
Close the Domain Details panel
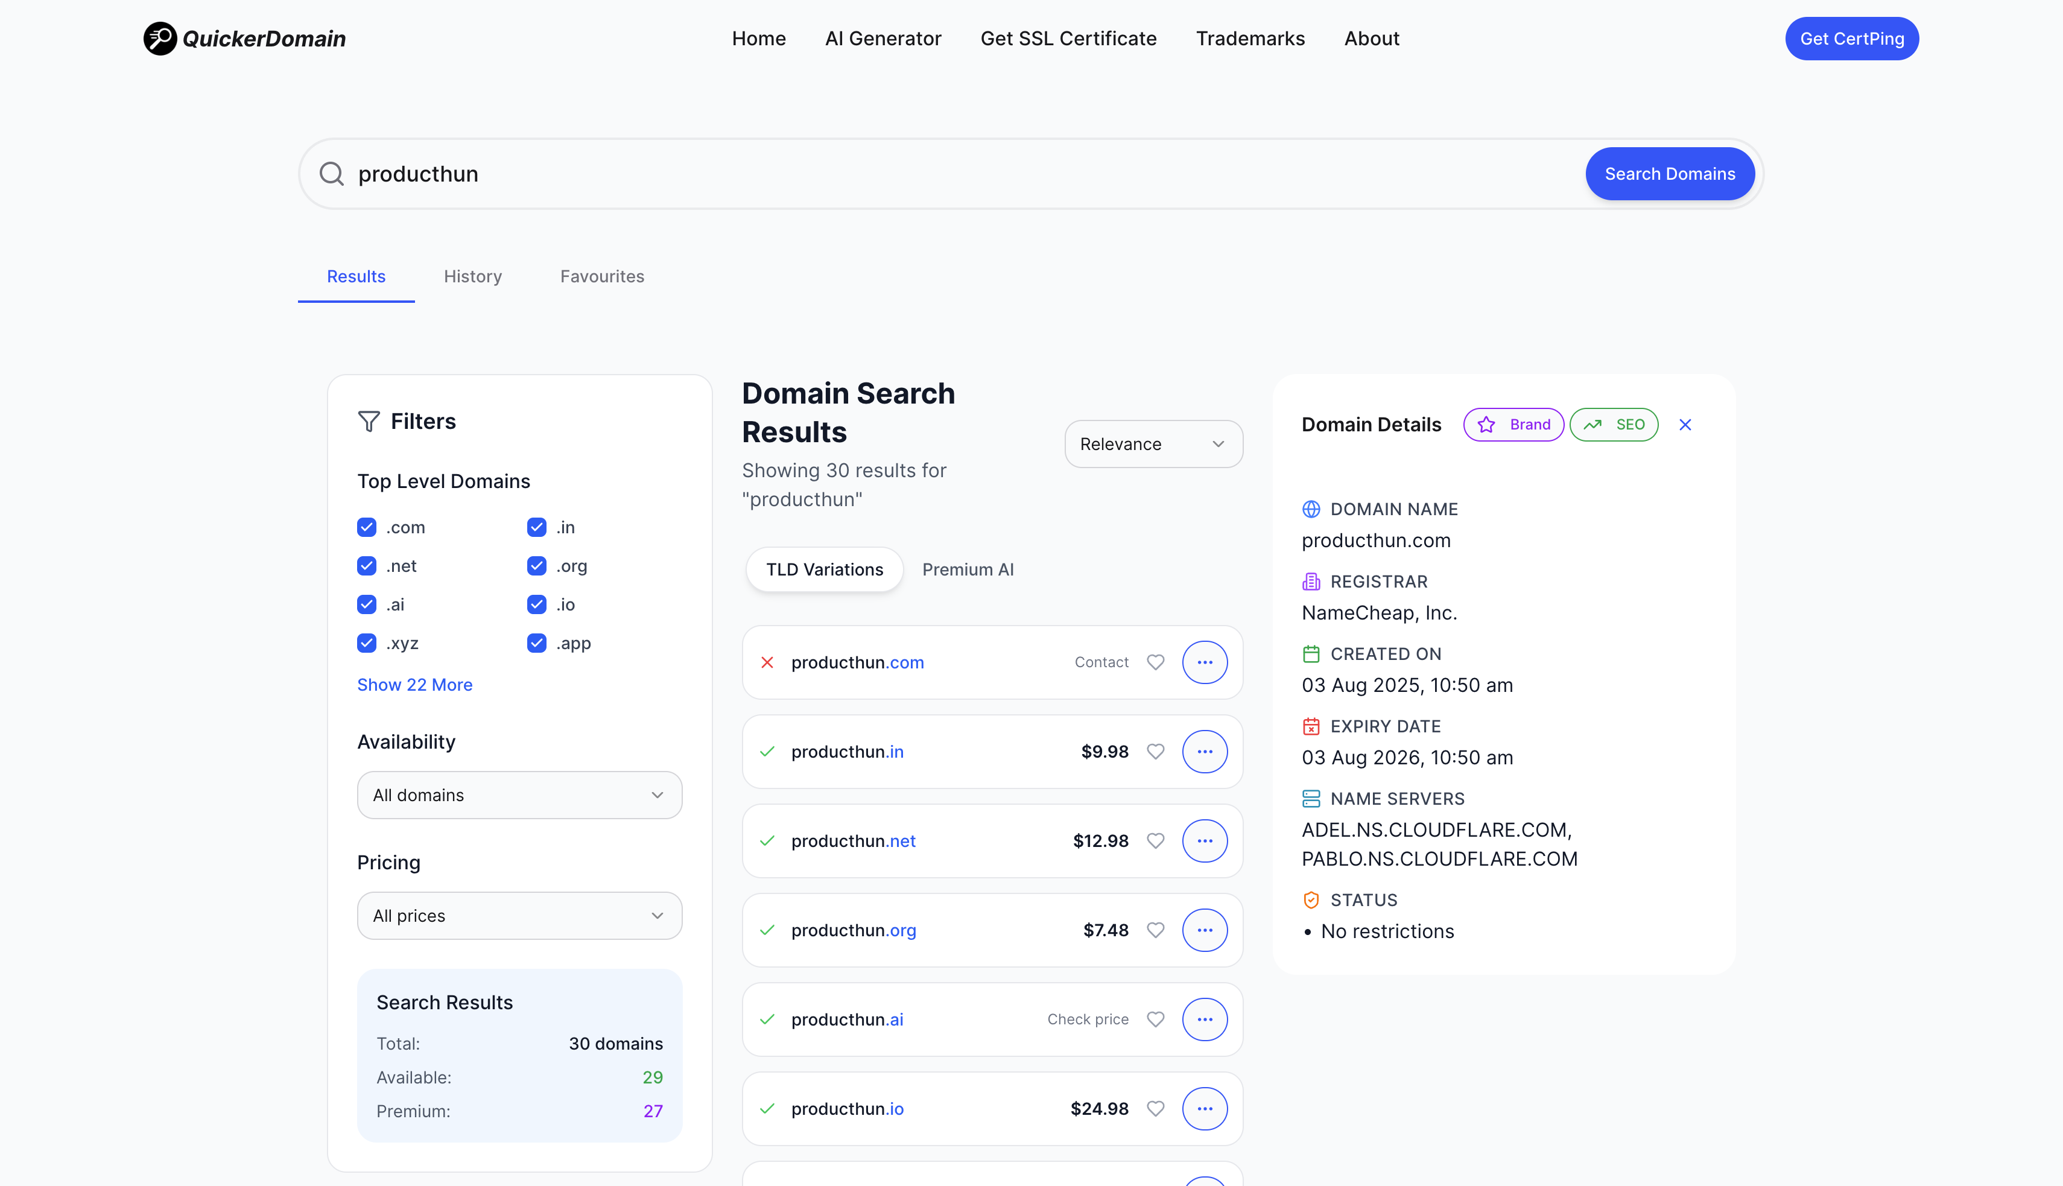(x=1684, y=424)
